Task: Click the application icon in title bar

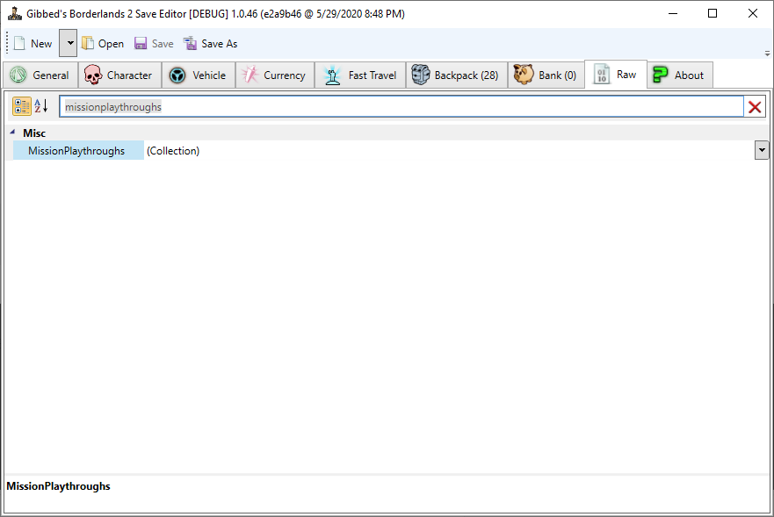Action: click(x=15, y=13)
